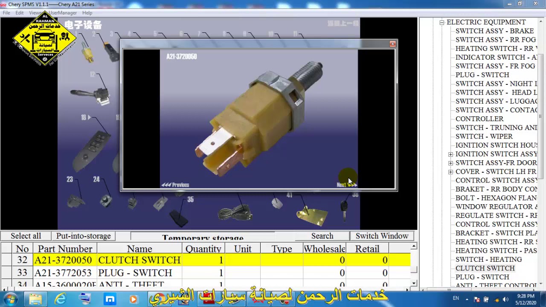
Task: Open the volume control in system tray
Action: tap(505, 299)
